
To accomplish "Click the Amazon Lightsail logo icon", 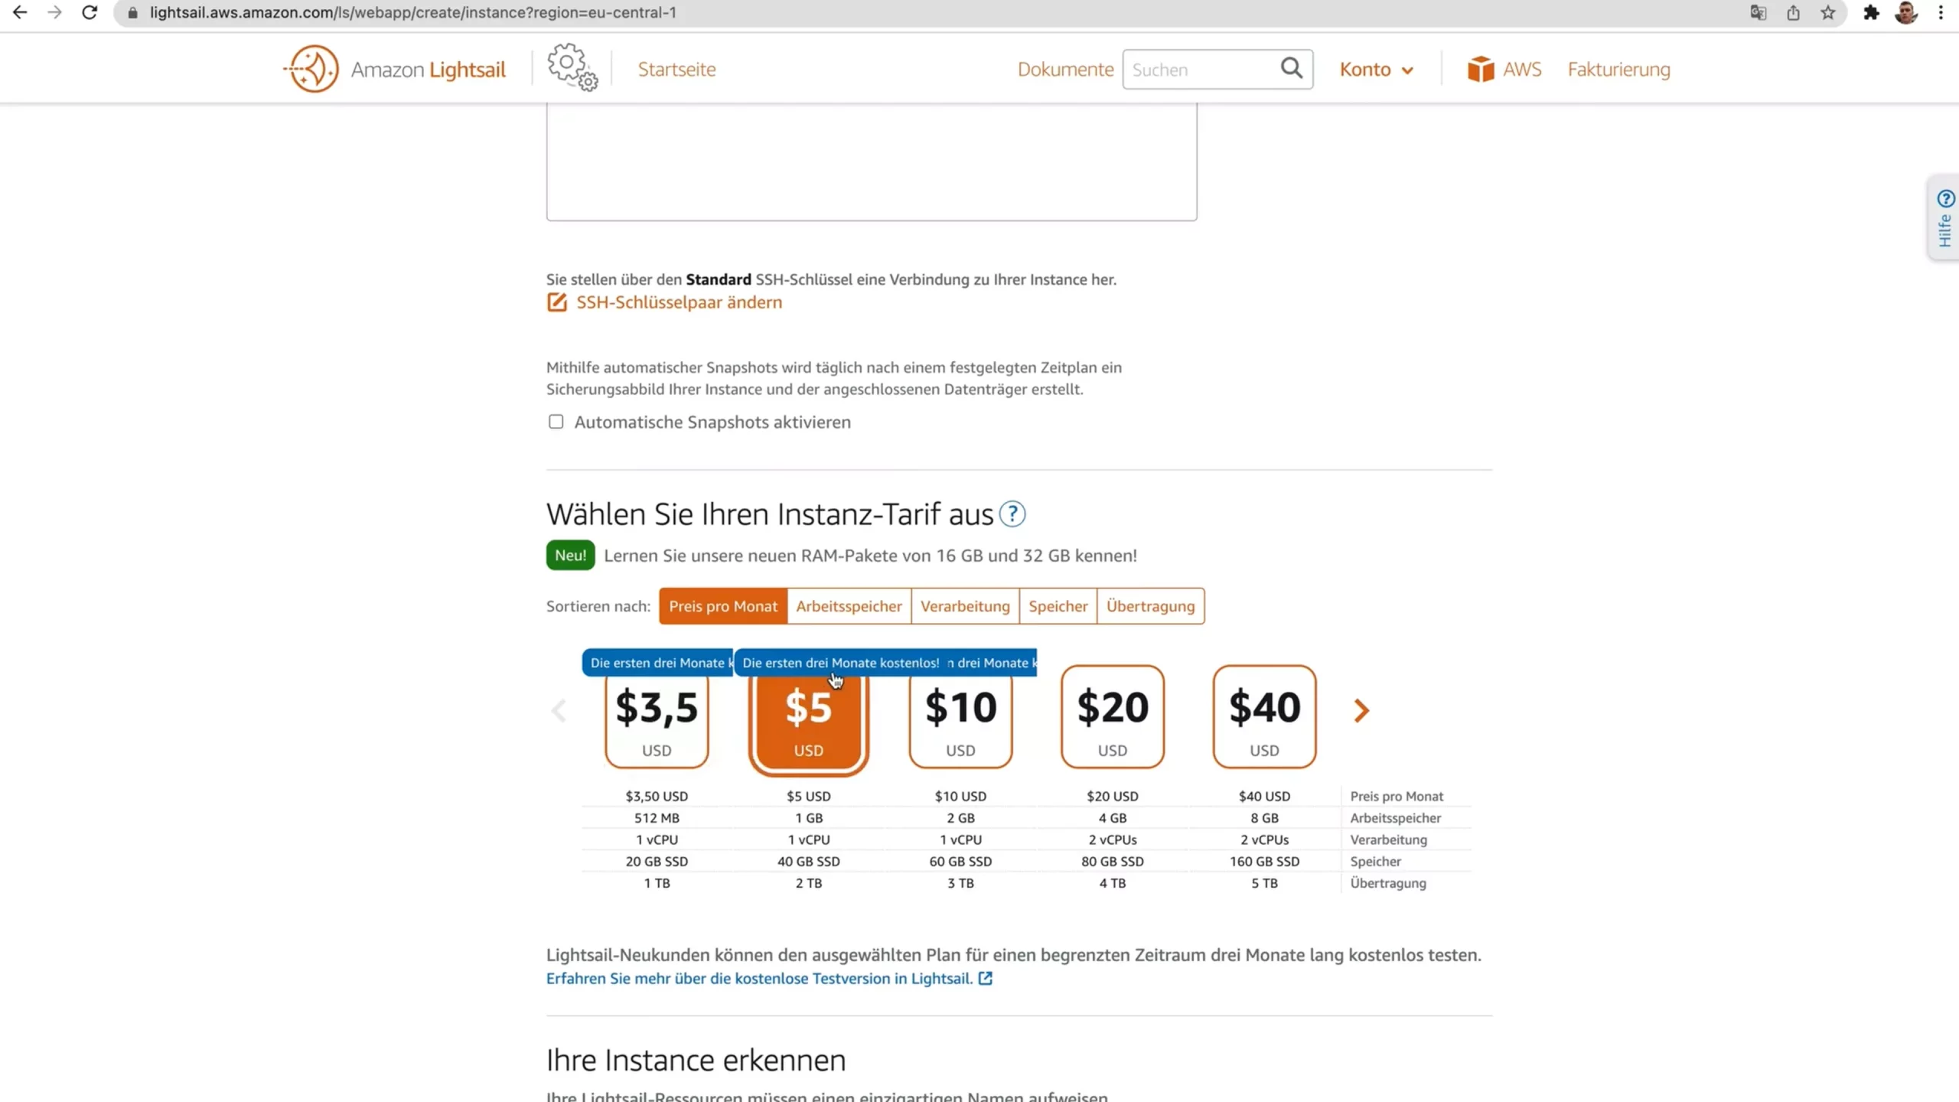I will point(311,69).
